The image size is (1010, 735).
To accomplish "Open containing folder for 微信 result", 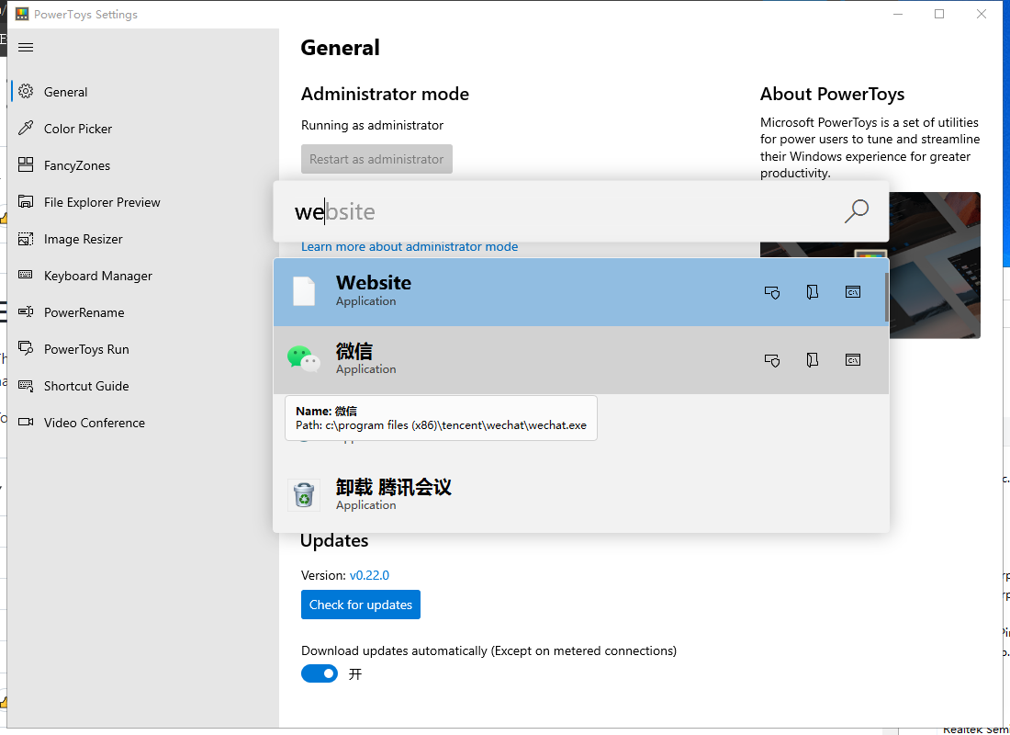I will tap(813, 360).
